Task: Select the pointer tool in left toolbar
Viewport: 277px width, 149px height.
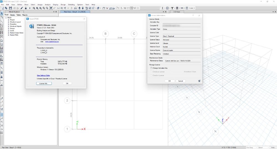Action: click(x=2, y=13)
